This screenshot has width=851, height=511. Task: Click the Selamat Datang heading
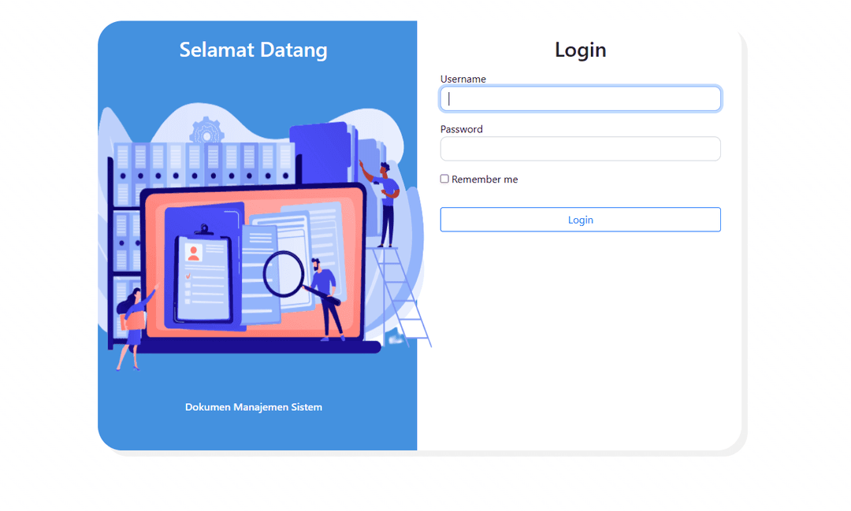pos(254,50)
